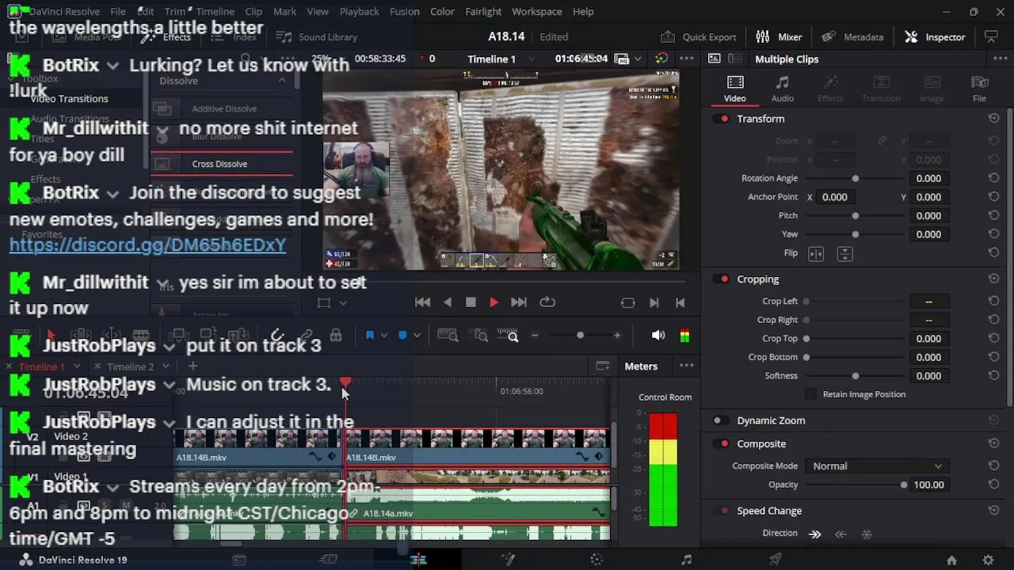Switch to the Audio inspector tab
Image resolution: width=1014 pixels, height=570 pixels.
(x=783, y=89)
